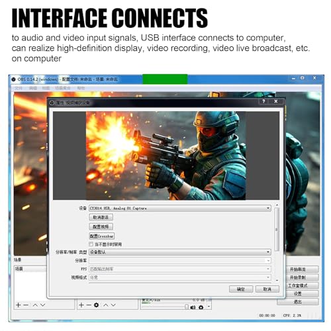Click scrollbar up arrow in properties dialog
Viewport: 331px width, 331px height.
click(x=277, y=205)
